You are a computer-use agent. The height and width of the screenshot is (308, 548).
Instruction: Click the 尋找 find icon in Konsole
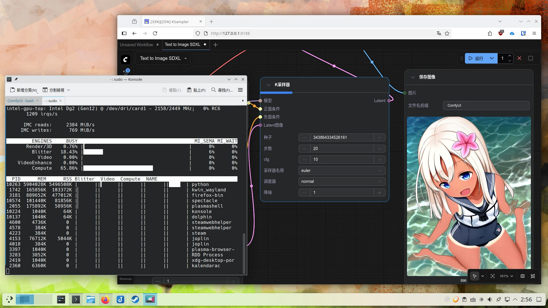click(214, 90)
